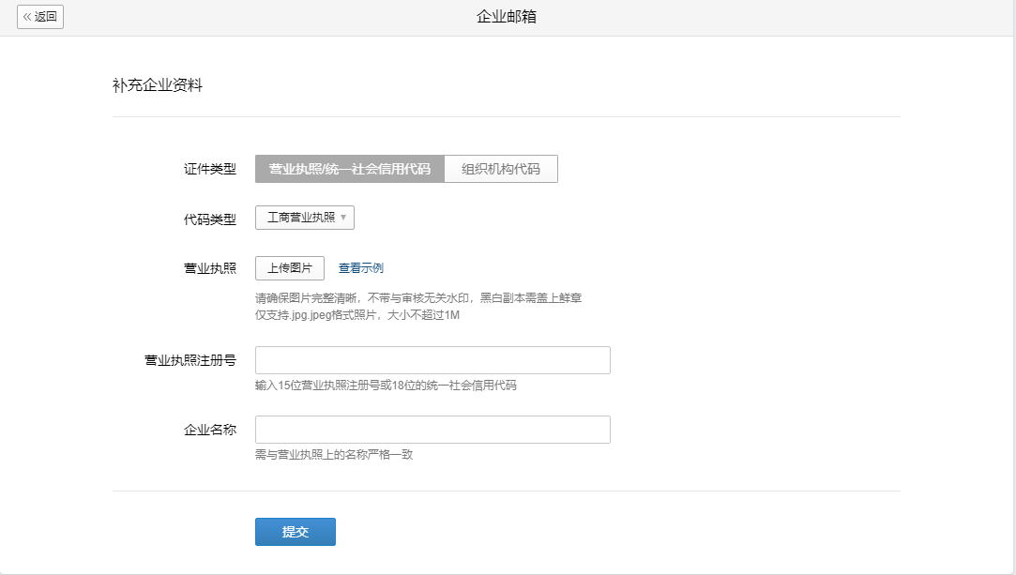Click the 代码类型 field label
Image resolution: width=1016 pixels, height=575 pixels.
[208, 217]
